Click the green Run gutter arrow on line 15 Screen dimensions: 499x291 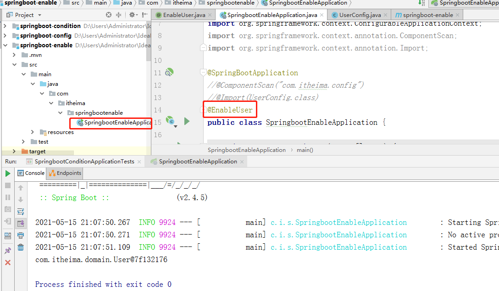(x=187, y=121)
